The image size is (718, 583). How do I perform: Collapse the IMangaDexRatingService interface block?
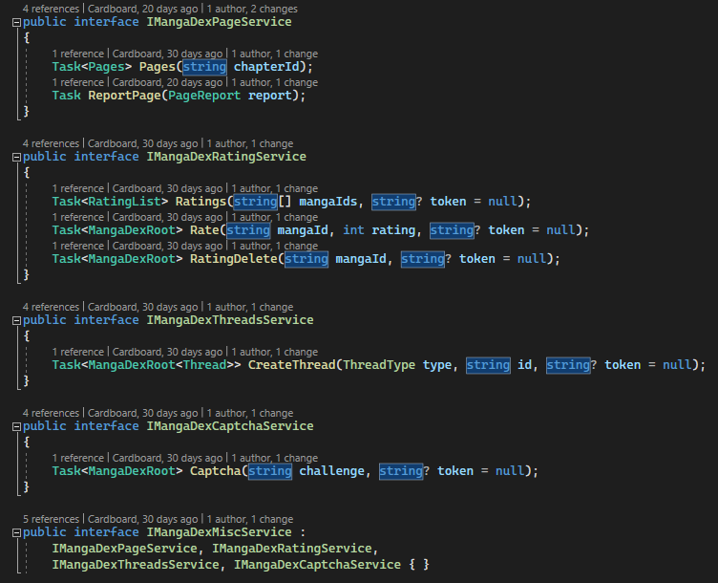pyautogui.click(x=15, y=157)
